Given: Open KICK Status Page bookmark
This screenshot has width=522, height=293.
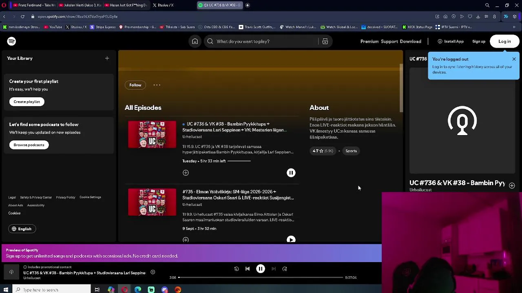Looking at the screenshot, I should (417, 27).
